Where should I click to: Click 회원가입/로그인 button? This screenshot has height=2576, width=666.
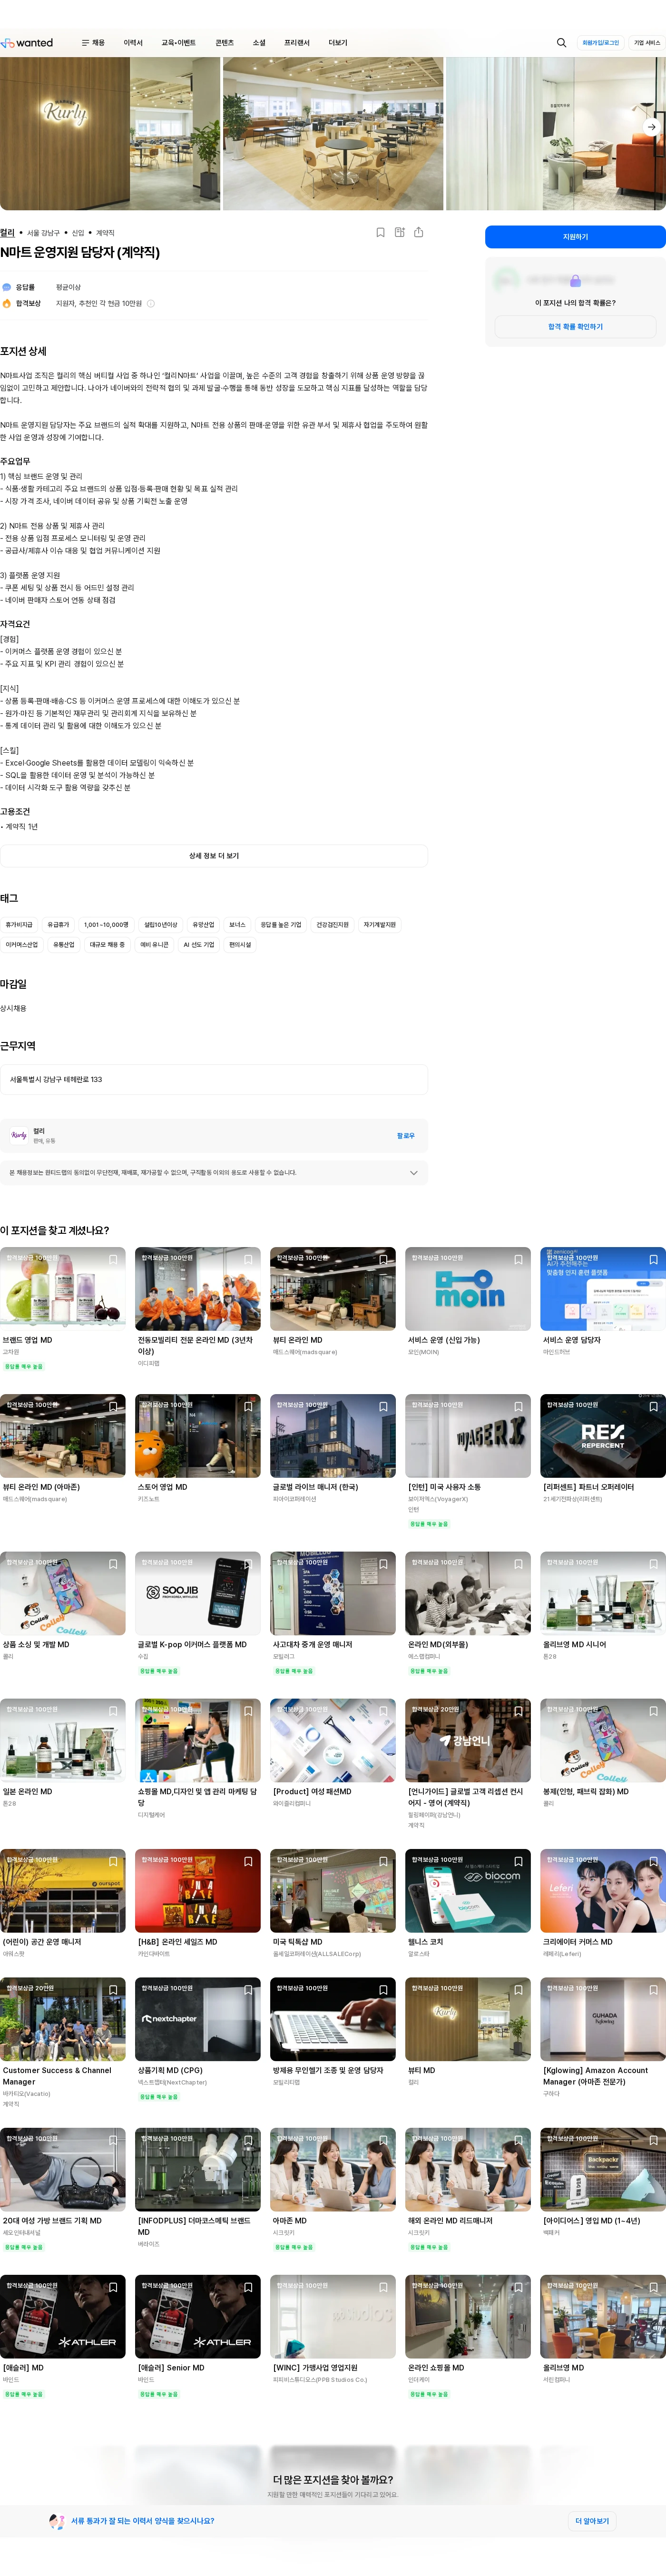point(601,43)
